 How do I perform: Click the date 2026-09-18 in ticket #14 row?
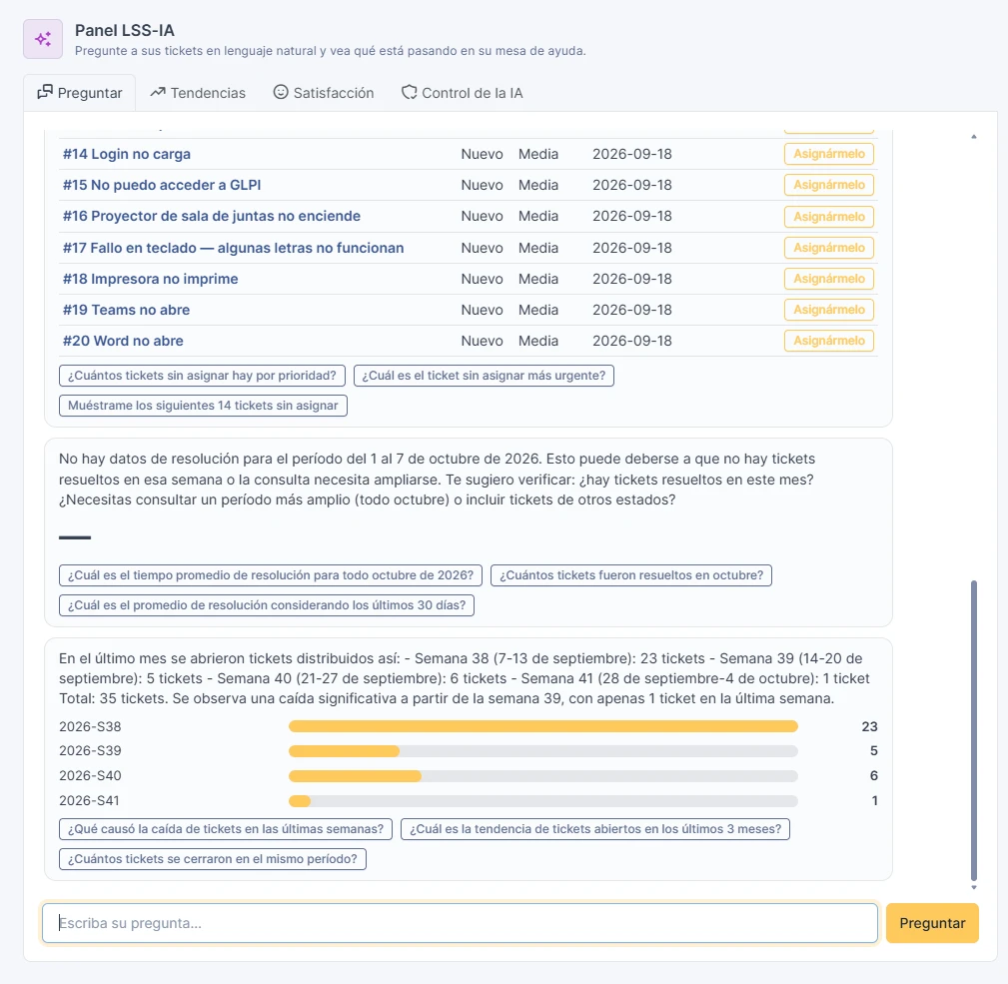632,154
